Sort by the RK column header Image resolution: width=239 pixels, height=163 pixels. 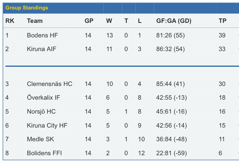coord(10,21)
